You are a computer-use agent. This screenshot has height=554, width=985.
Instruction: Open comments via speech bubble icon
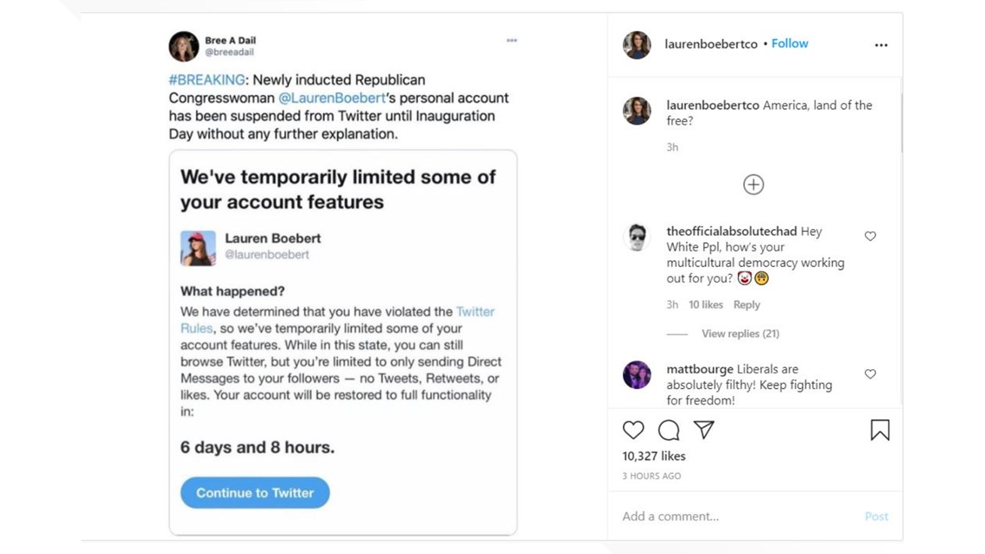click(669, 430)
